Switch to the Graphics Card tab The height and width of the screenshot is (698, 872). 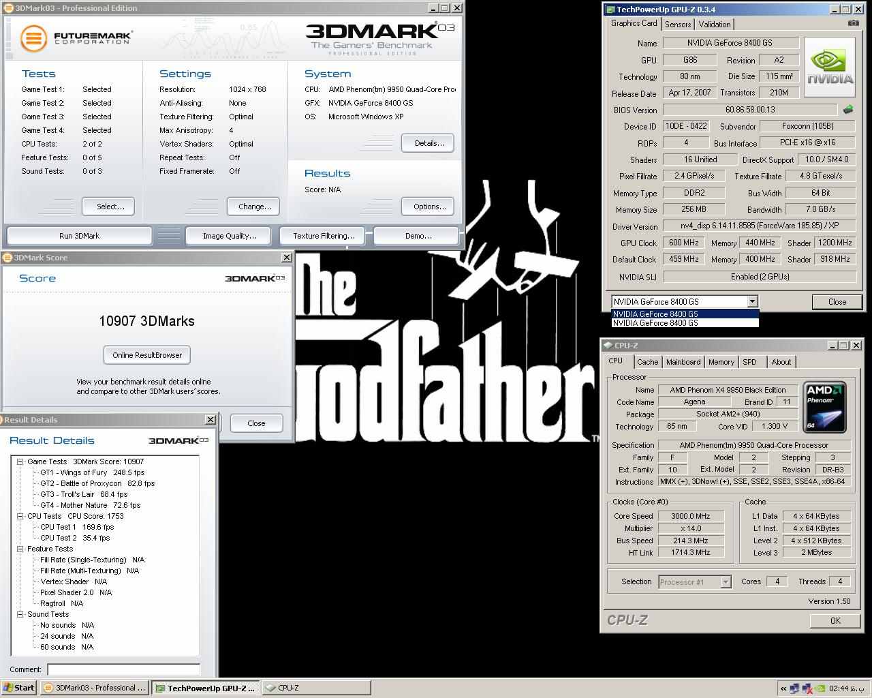[634, 23]
